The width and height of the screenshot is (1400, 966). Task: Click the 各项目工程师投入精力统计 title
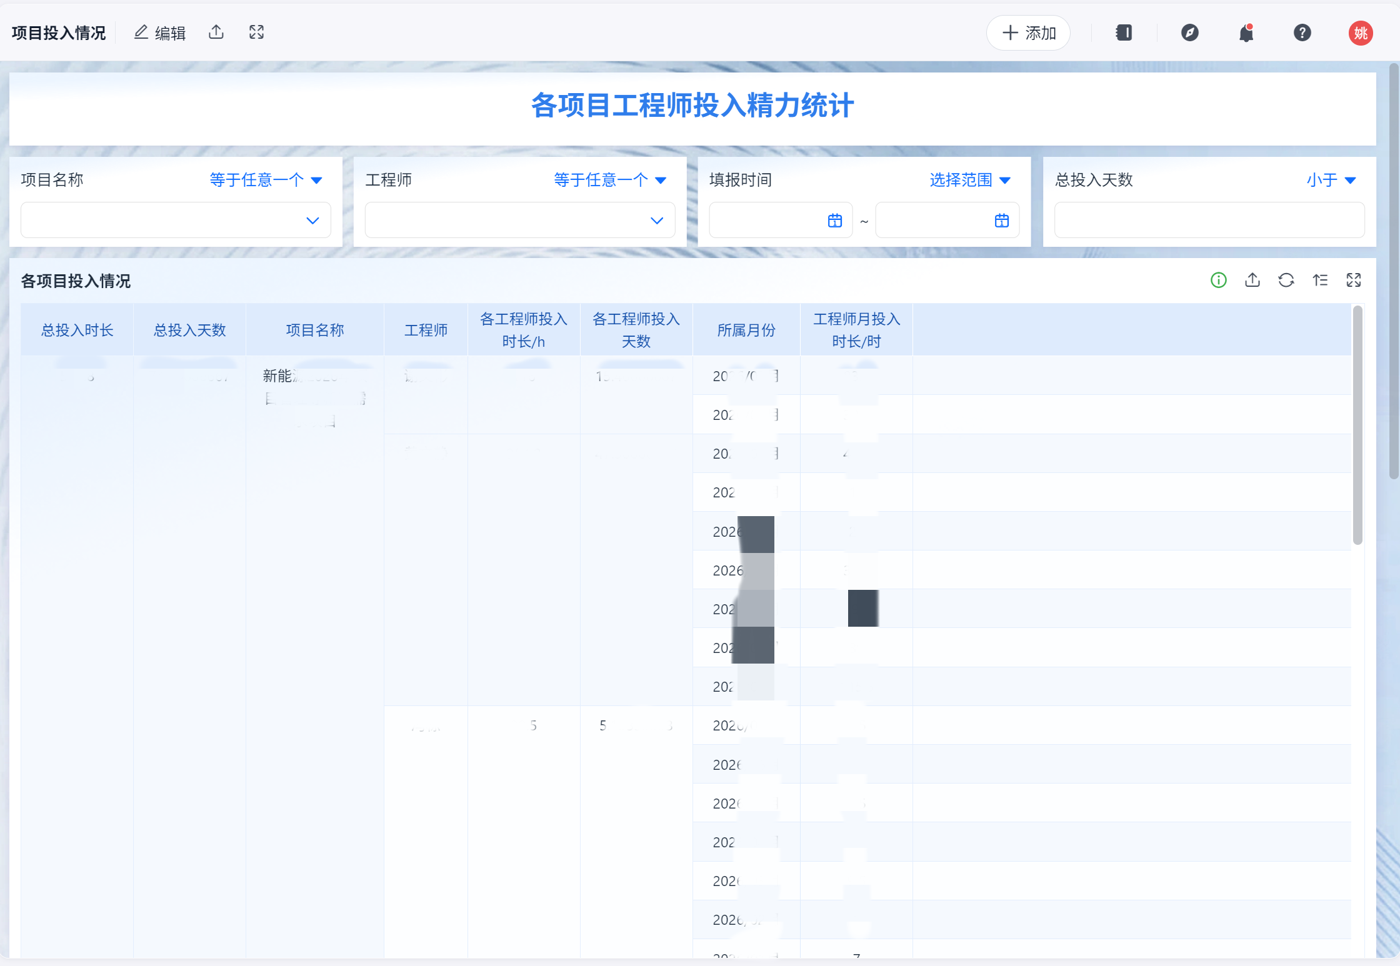coord(692,105)
